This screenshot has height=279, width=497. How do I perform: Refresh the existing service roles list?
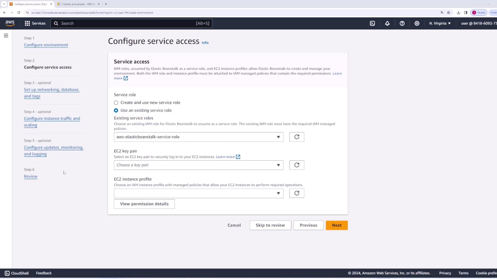coord(297,137)
